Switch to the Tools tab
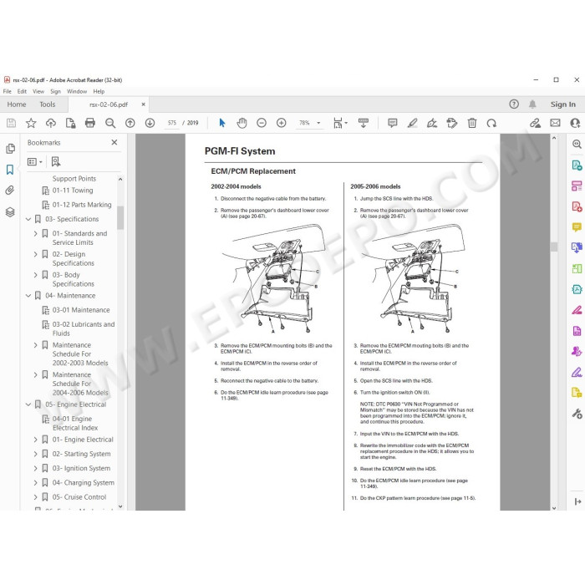Viewport: 585px width, 585px height. tap(48, 104)
